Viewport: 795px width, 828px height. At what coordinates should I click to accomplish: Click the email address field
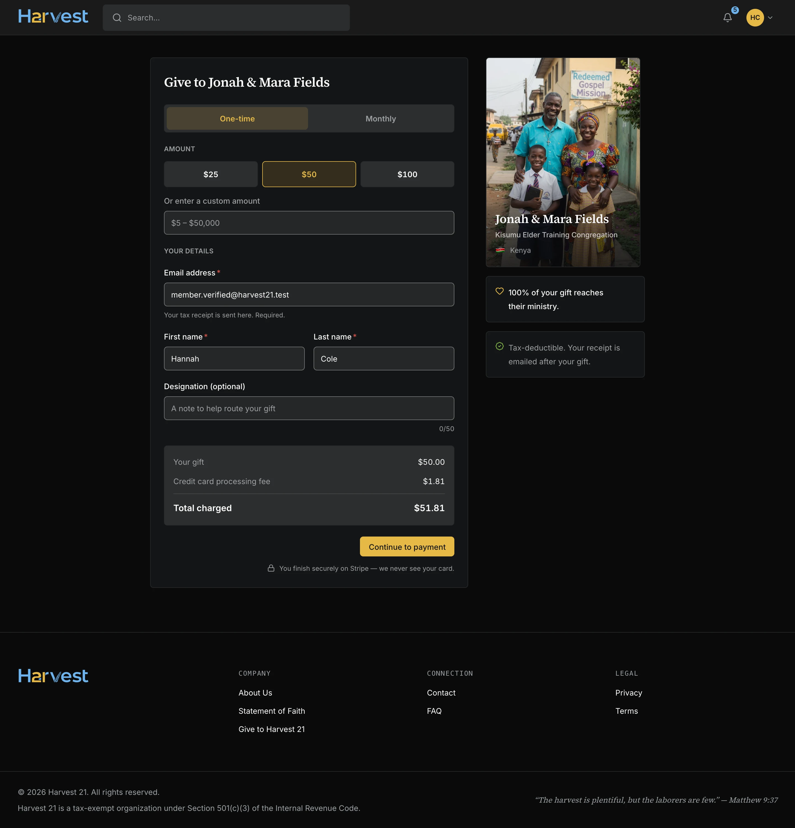(x=309, y=295)
